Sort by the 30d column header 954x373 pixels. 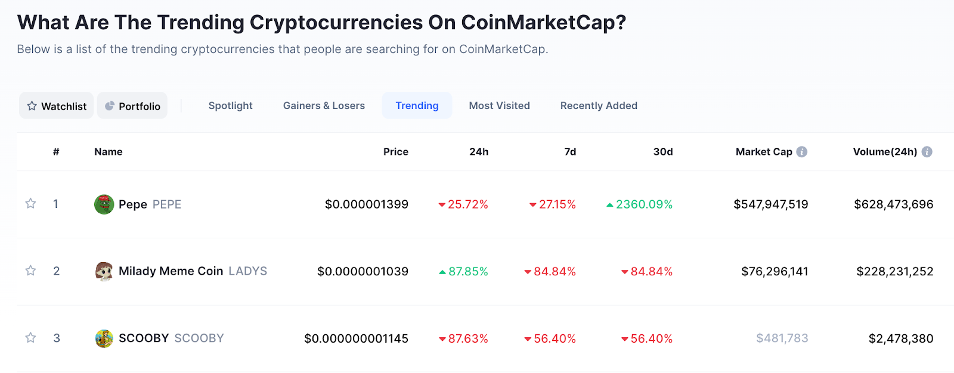coord(662,152)
